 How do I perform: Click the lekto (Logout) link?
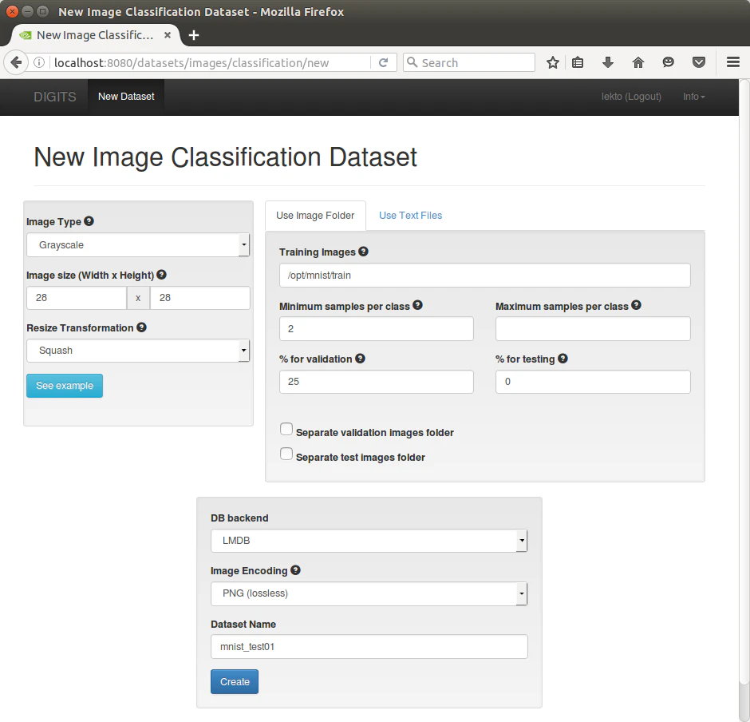631,97
